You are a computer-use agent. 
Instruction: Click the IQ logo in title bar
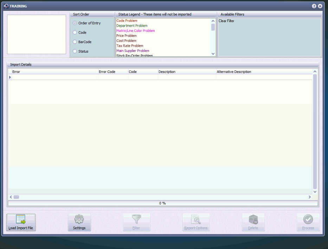tap(6, 6)
